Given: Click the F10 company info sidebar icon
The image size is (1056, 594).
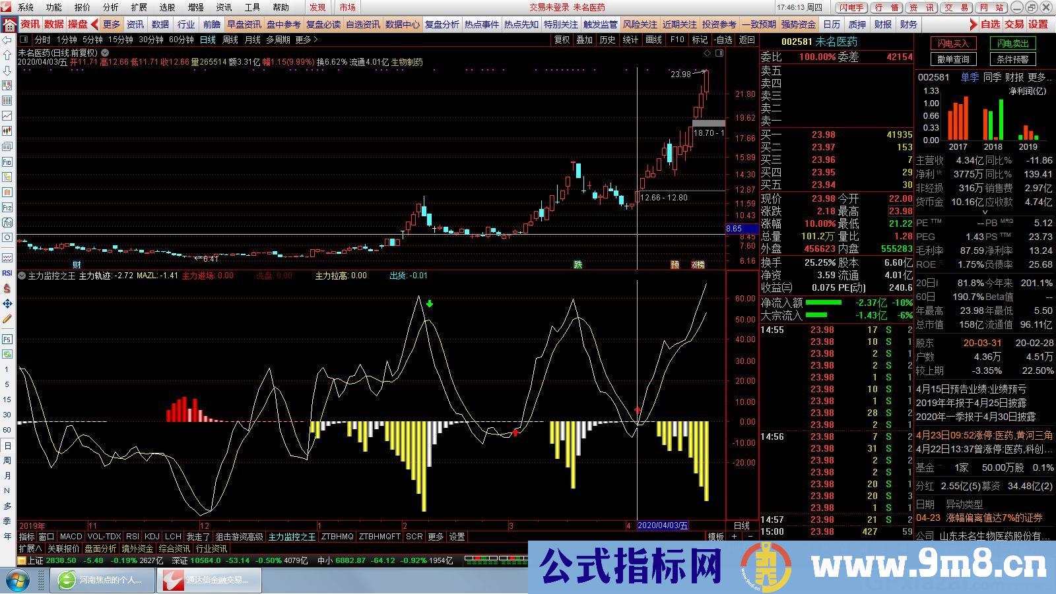Looking at the screenshot, I should [7, 162].
